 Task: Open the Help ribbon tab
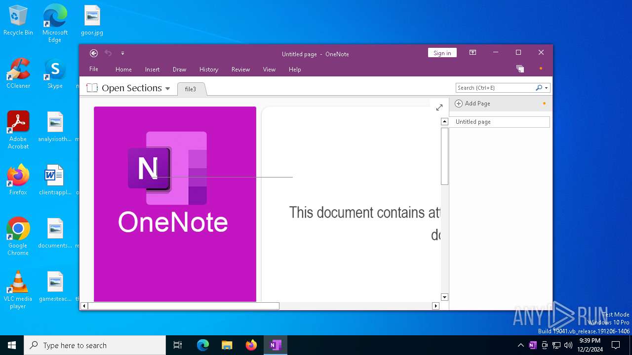click(x=295, y=70)
